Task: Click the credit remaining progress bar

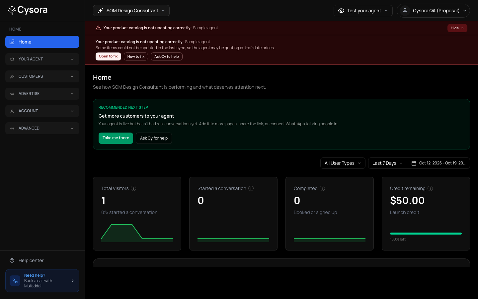Action: tap(426, 234)
